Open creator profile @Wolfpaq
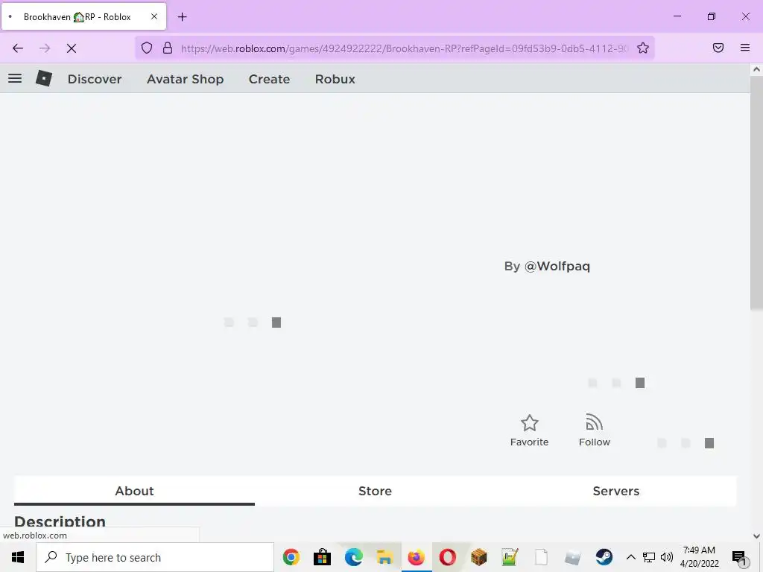Screen dimensions: 763x572 pos(557,266)
